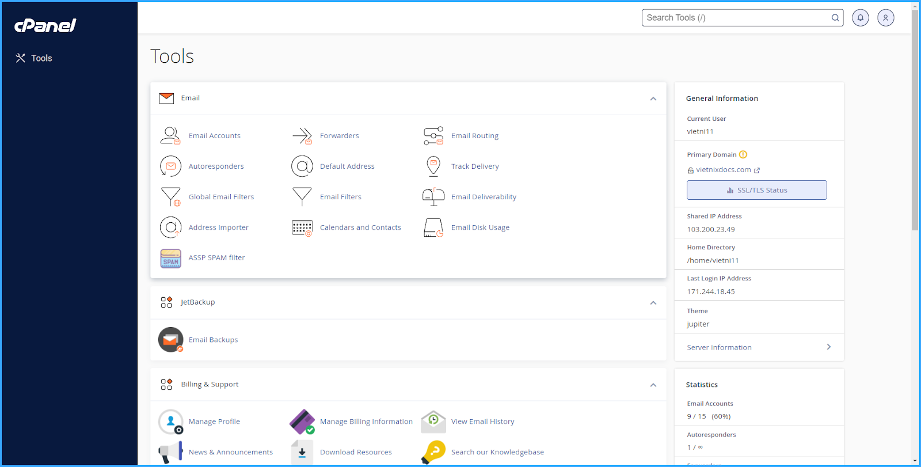Open the Autoresponders link text
This screenshot has height=467, width=921.
[x=216, y=166]
